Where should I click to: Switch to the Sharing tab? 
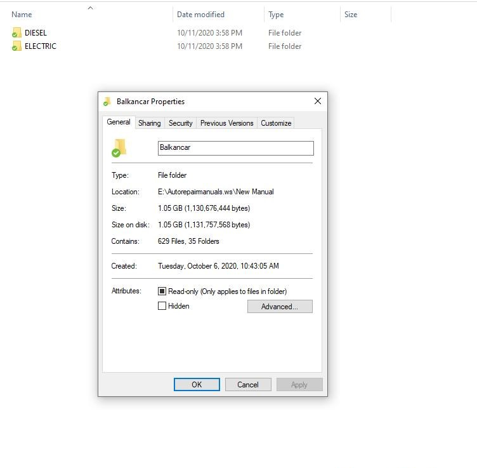[x=149, y=123]
